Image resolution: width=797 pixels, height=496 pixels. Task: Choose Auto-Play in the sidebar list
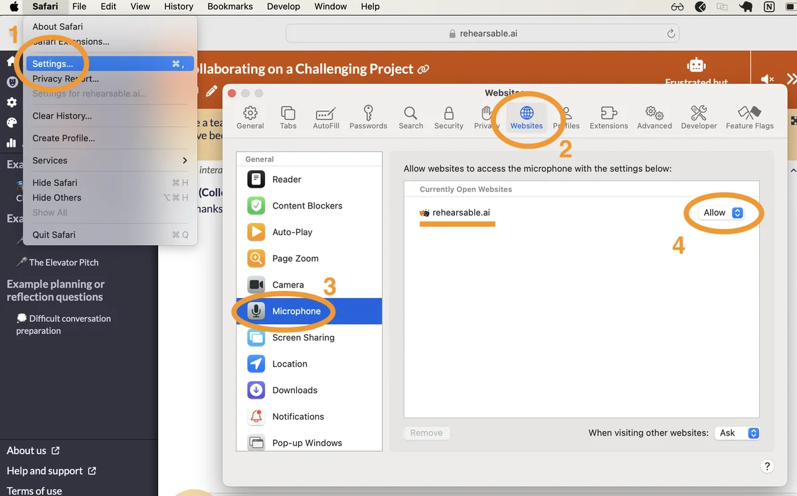pyautogui.click(x=310, y=232)
